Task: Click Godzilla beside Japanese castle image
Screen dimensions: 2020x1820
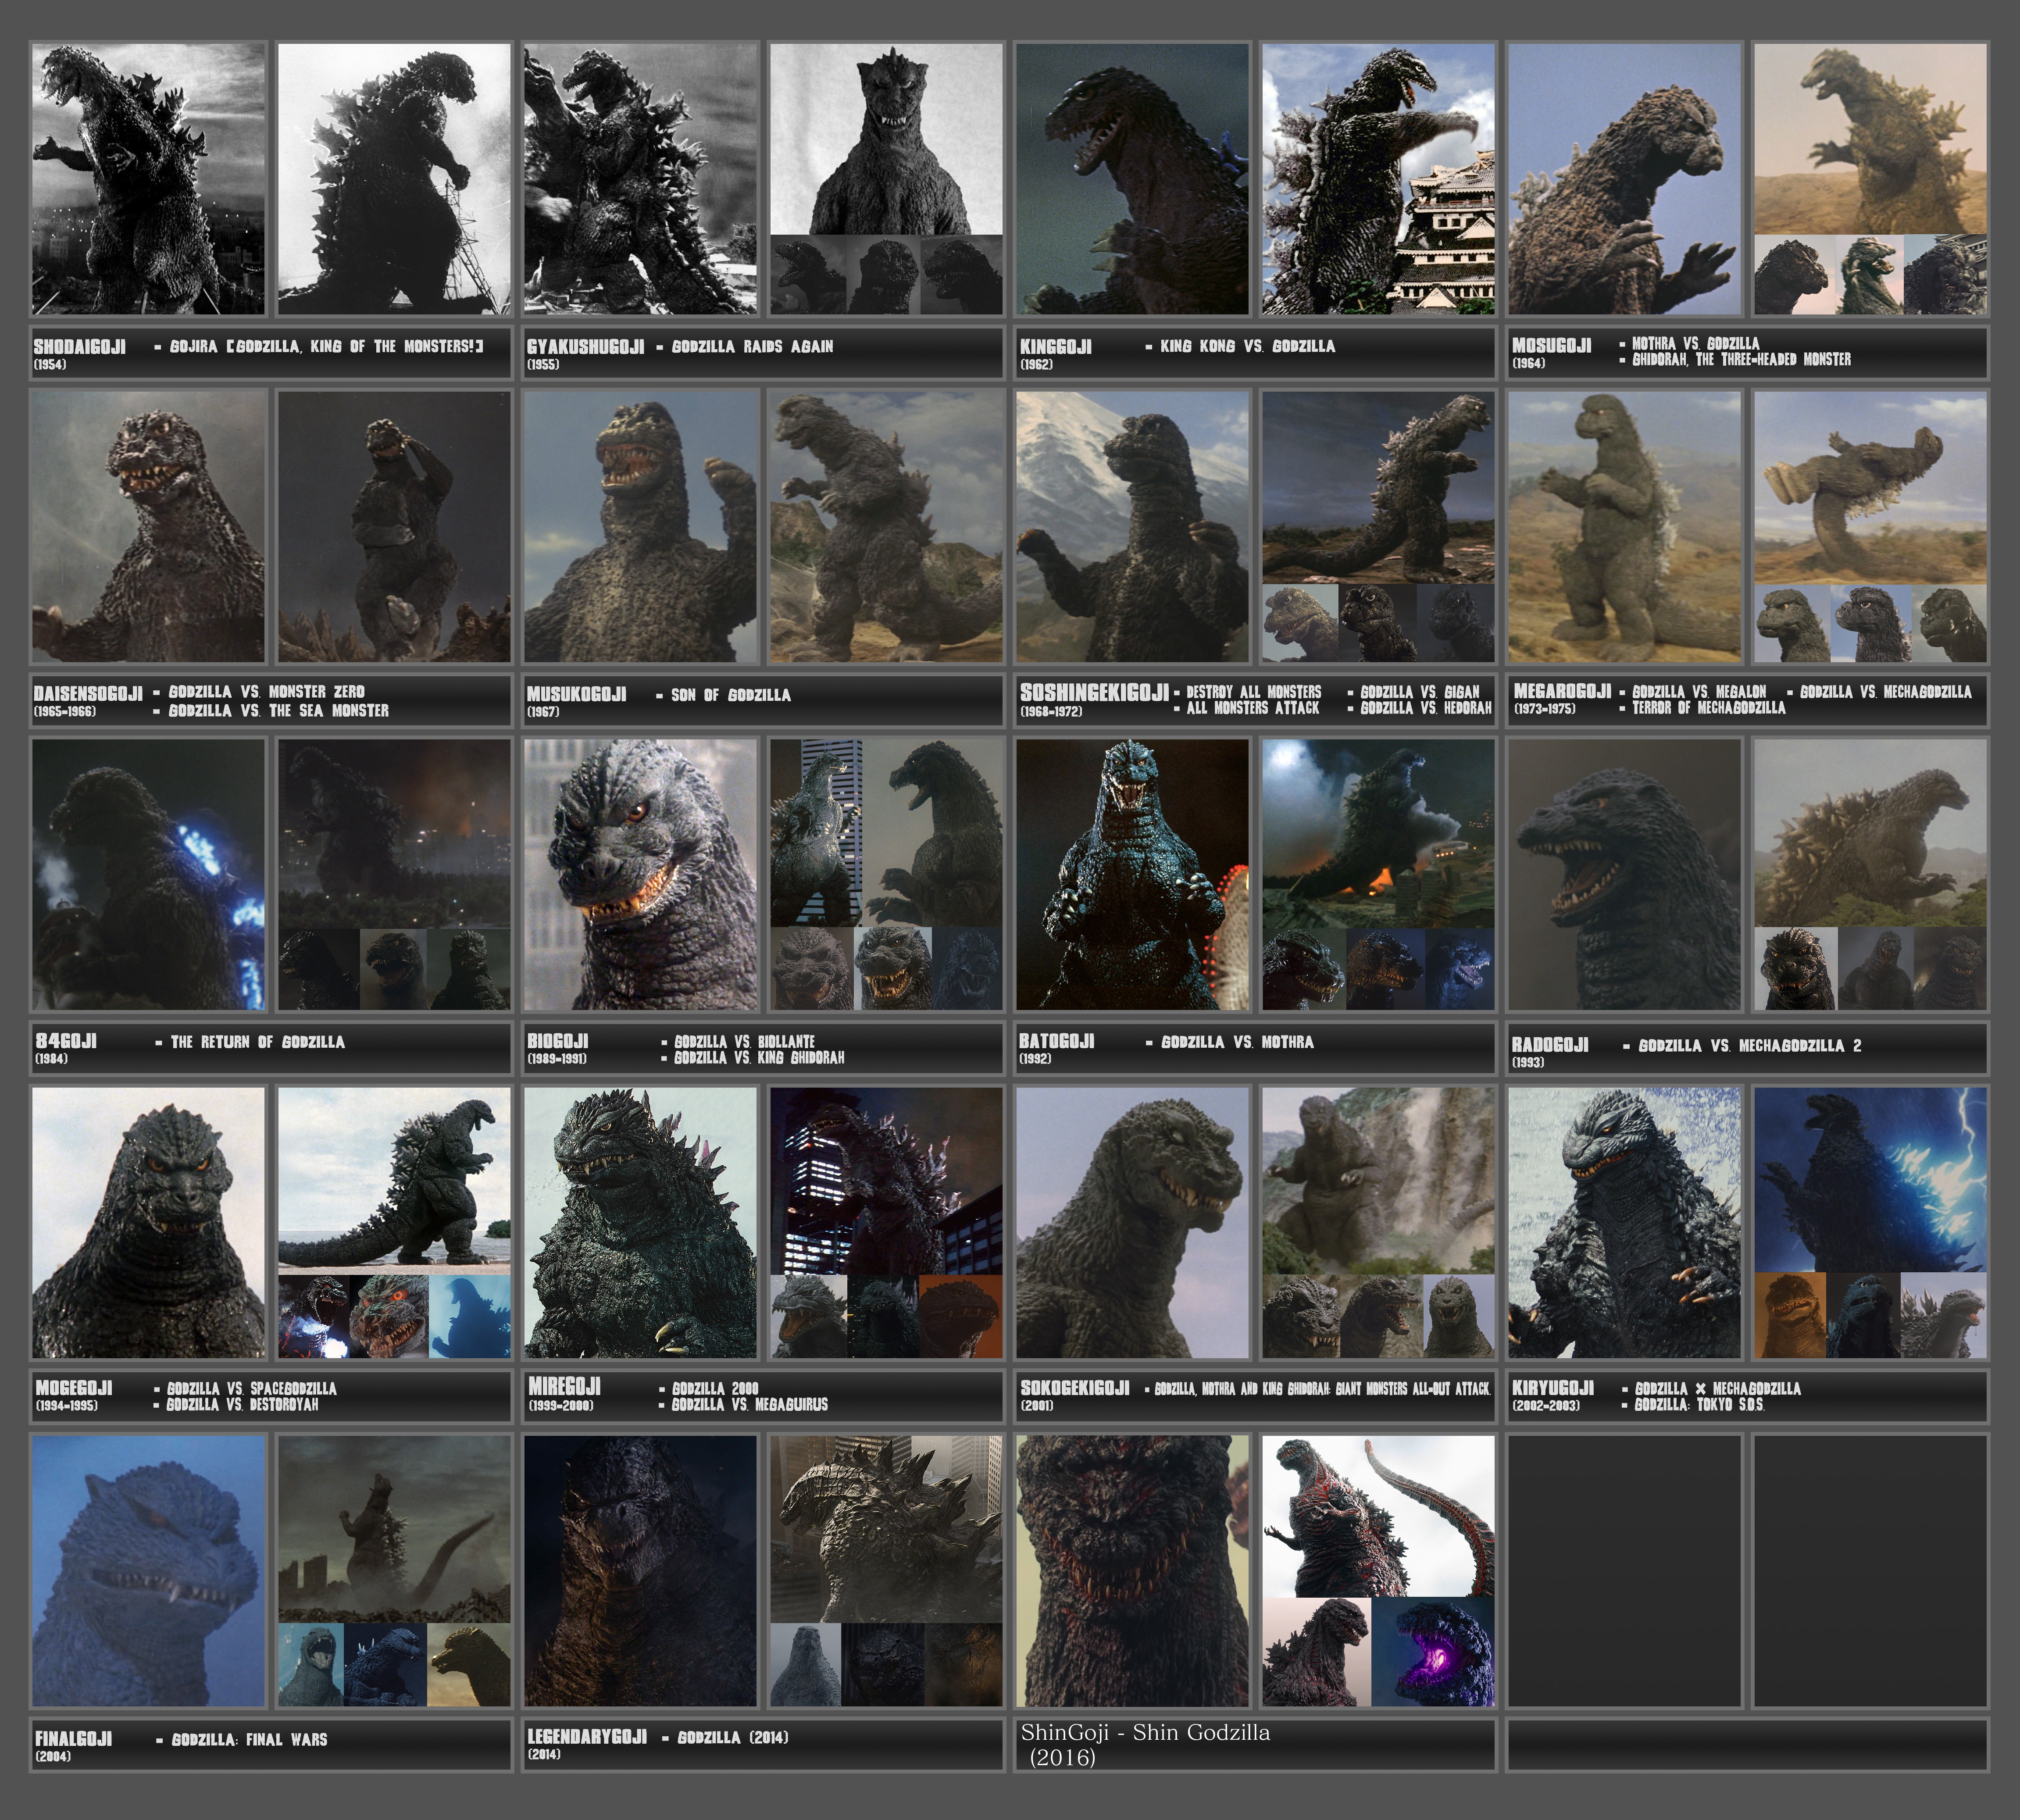Action: (x=1378, y=179)
